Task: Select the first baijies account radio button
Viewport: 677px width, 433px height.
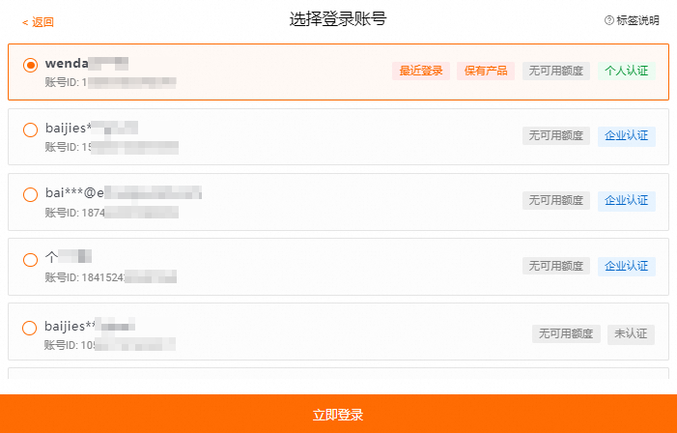Action: (x=30, y=130)
